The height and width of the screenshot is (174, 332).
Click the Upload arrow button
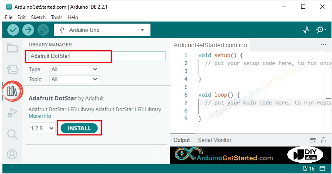point(28,30)
